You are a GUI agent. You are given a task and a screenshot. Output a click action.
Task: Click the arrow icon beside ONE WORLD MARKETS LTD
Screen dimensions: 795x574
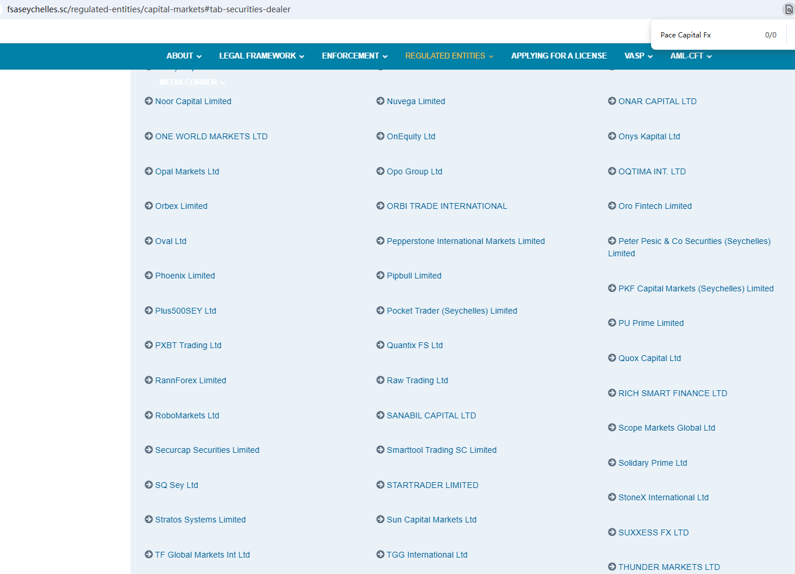pos(149,136)
